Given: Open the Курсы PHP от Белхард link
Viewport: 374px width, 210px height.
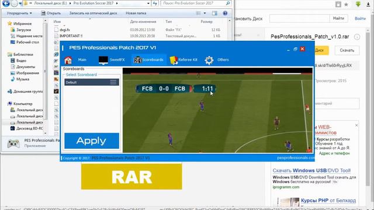Looking at the screenshot, I should pos(328,201).
